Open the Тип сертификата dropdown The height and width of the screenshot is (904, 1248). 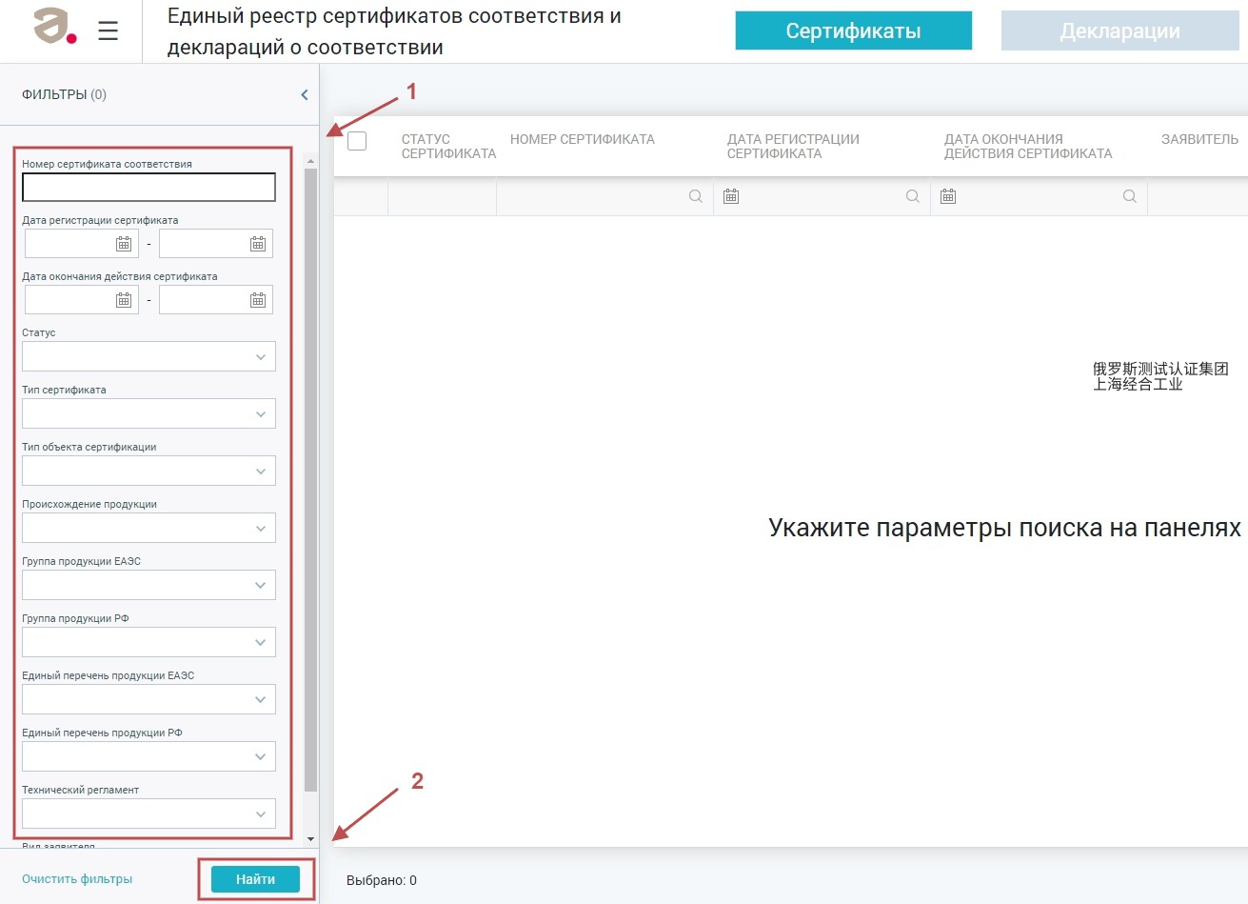click(x=149, y=414)
